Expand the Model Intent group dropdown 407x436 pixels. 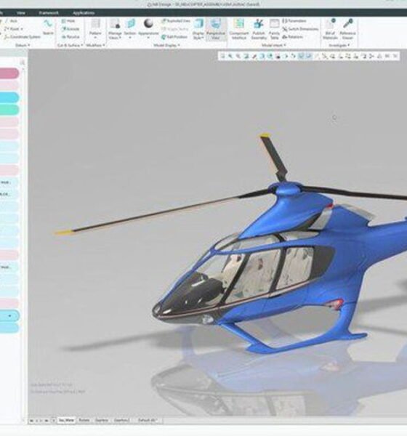[x=274, y=45]
